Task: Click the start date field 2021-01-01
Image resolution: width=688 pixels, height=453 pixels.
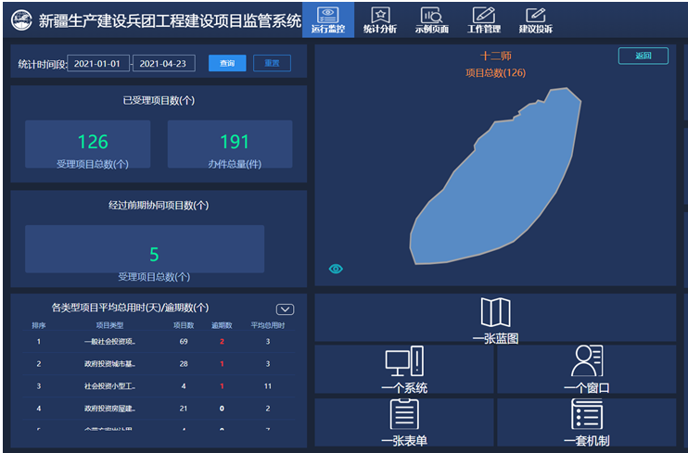Action: [x=98, y=64]
